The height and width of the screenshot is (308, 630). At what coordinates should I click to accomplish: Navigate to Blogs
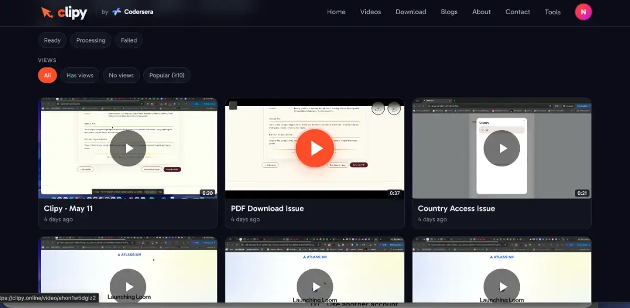(x=449, y=12)
